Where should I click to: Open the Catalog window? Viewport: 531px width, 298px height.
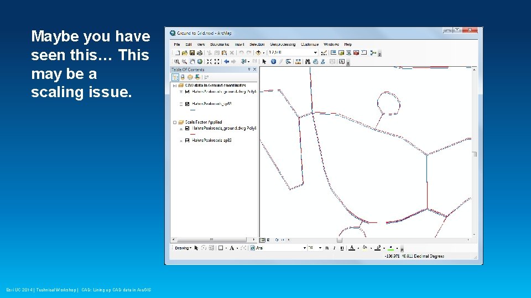(341, 53)
